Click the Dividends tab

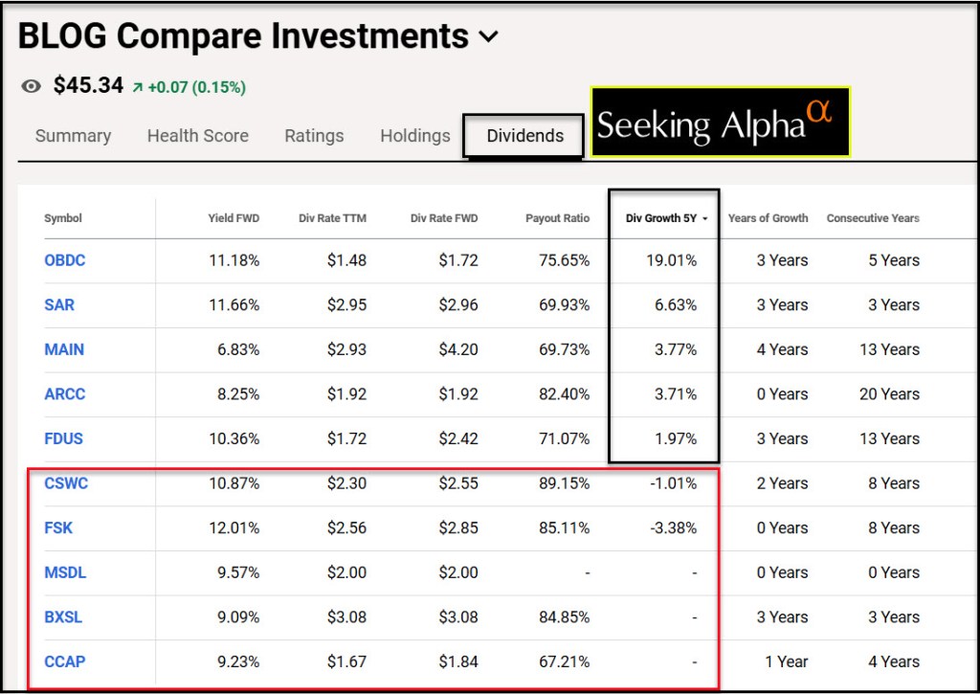click(524, 136)
